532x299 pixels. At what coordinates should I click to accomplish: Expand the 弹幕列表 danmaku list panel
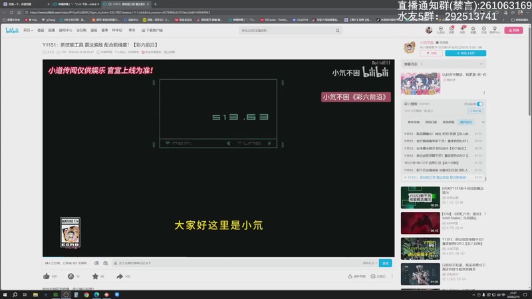pos(481,64)
